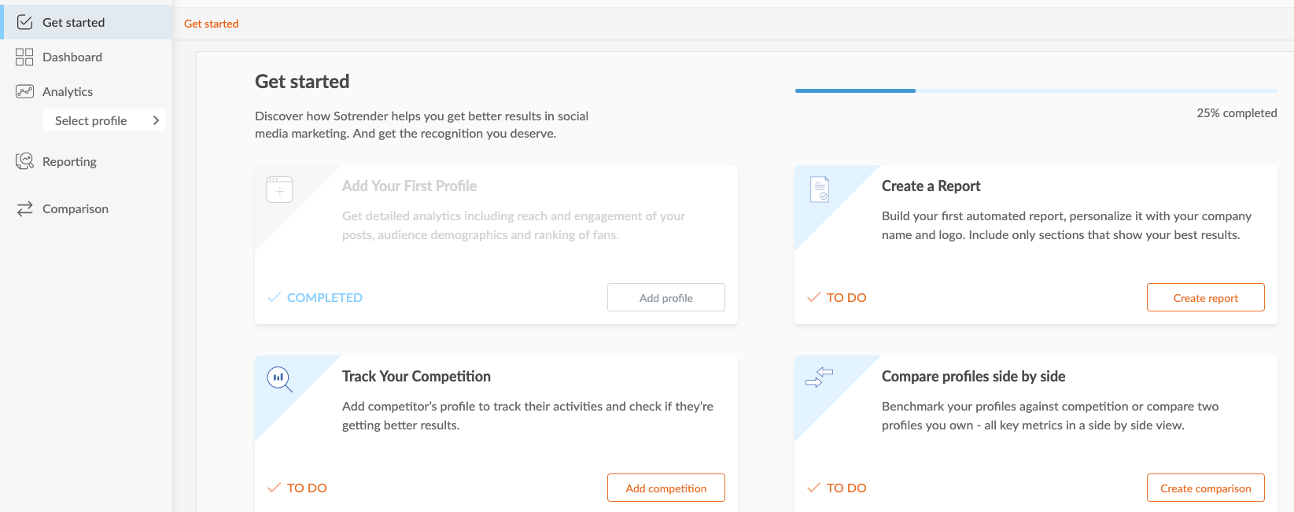The image size is (1294, 512).
Task: Go to the Reporting section
Action: (x=69, y=161)
